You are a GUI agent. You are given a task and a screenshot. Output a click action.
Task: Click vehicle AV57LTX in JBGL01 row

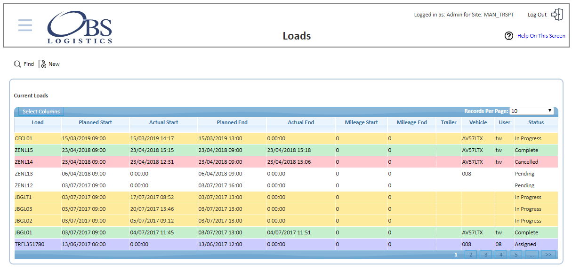pos(473,232)
